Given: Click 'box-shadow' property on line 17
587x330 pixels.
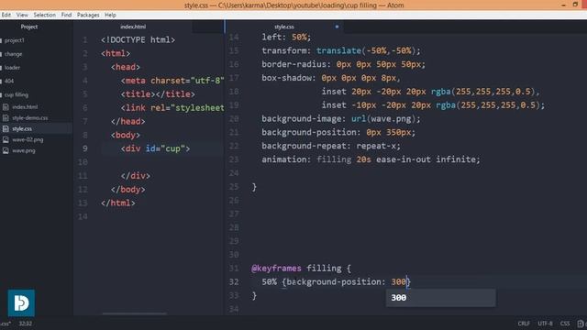Looking at the screenshot, I should point(286,78).
